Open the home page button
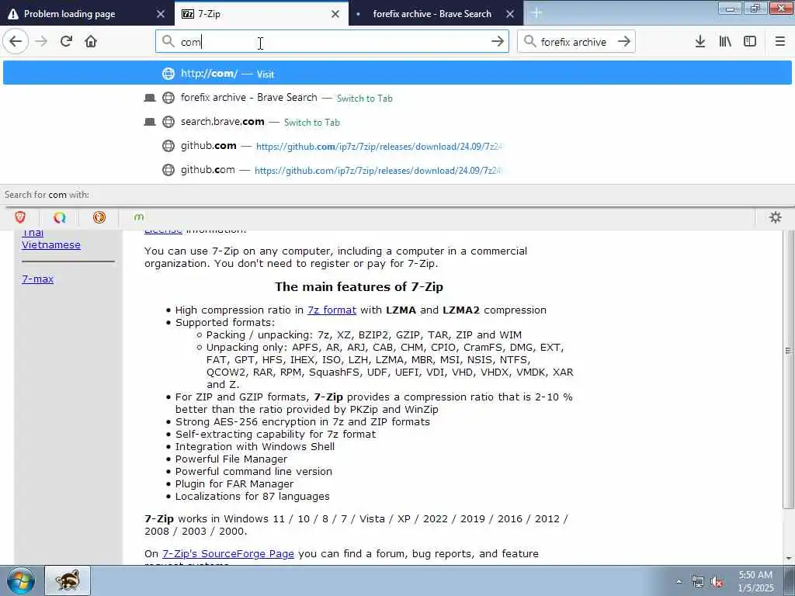The image size is (795, 596). coord(91,42)
